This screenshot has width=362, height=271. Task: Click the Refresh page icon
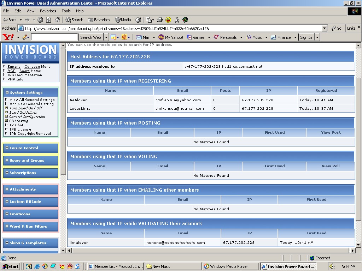tap(49, 20)
